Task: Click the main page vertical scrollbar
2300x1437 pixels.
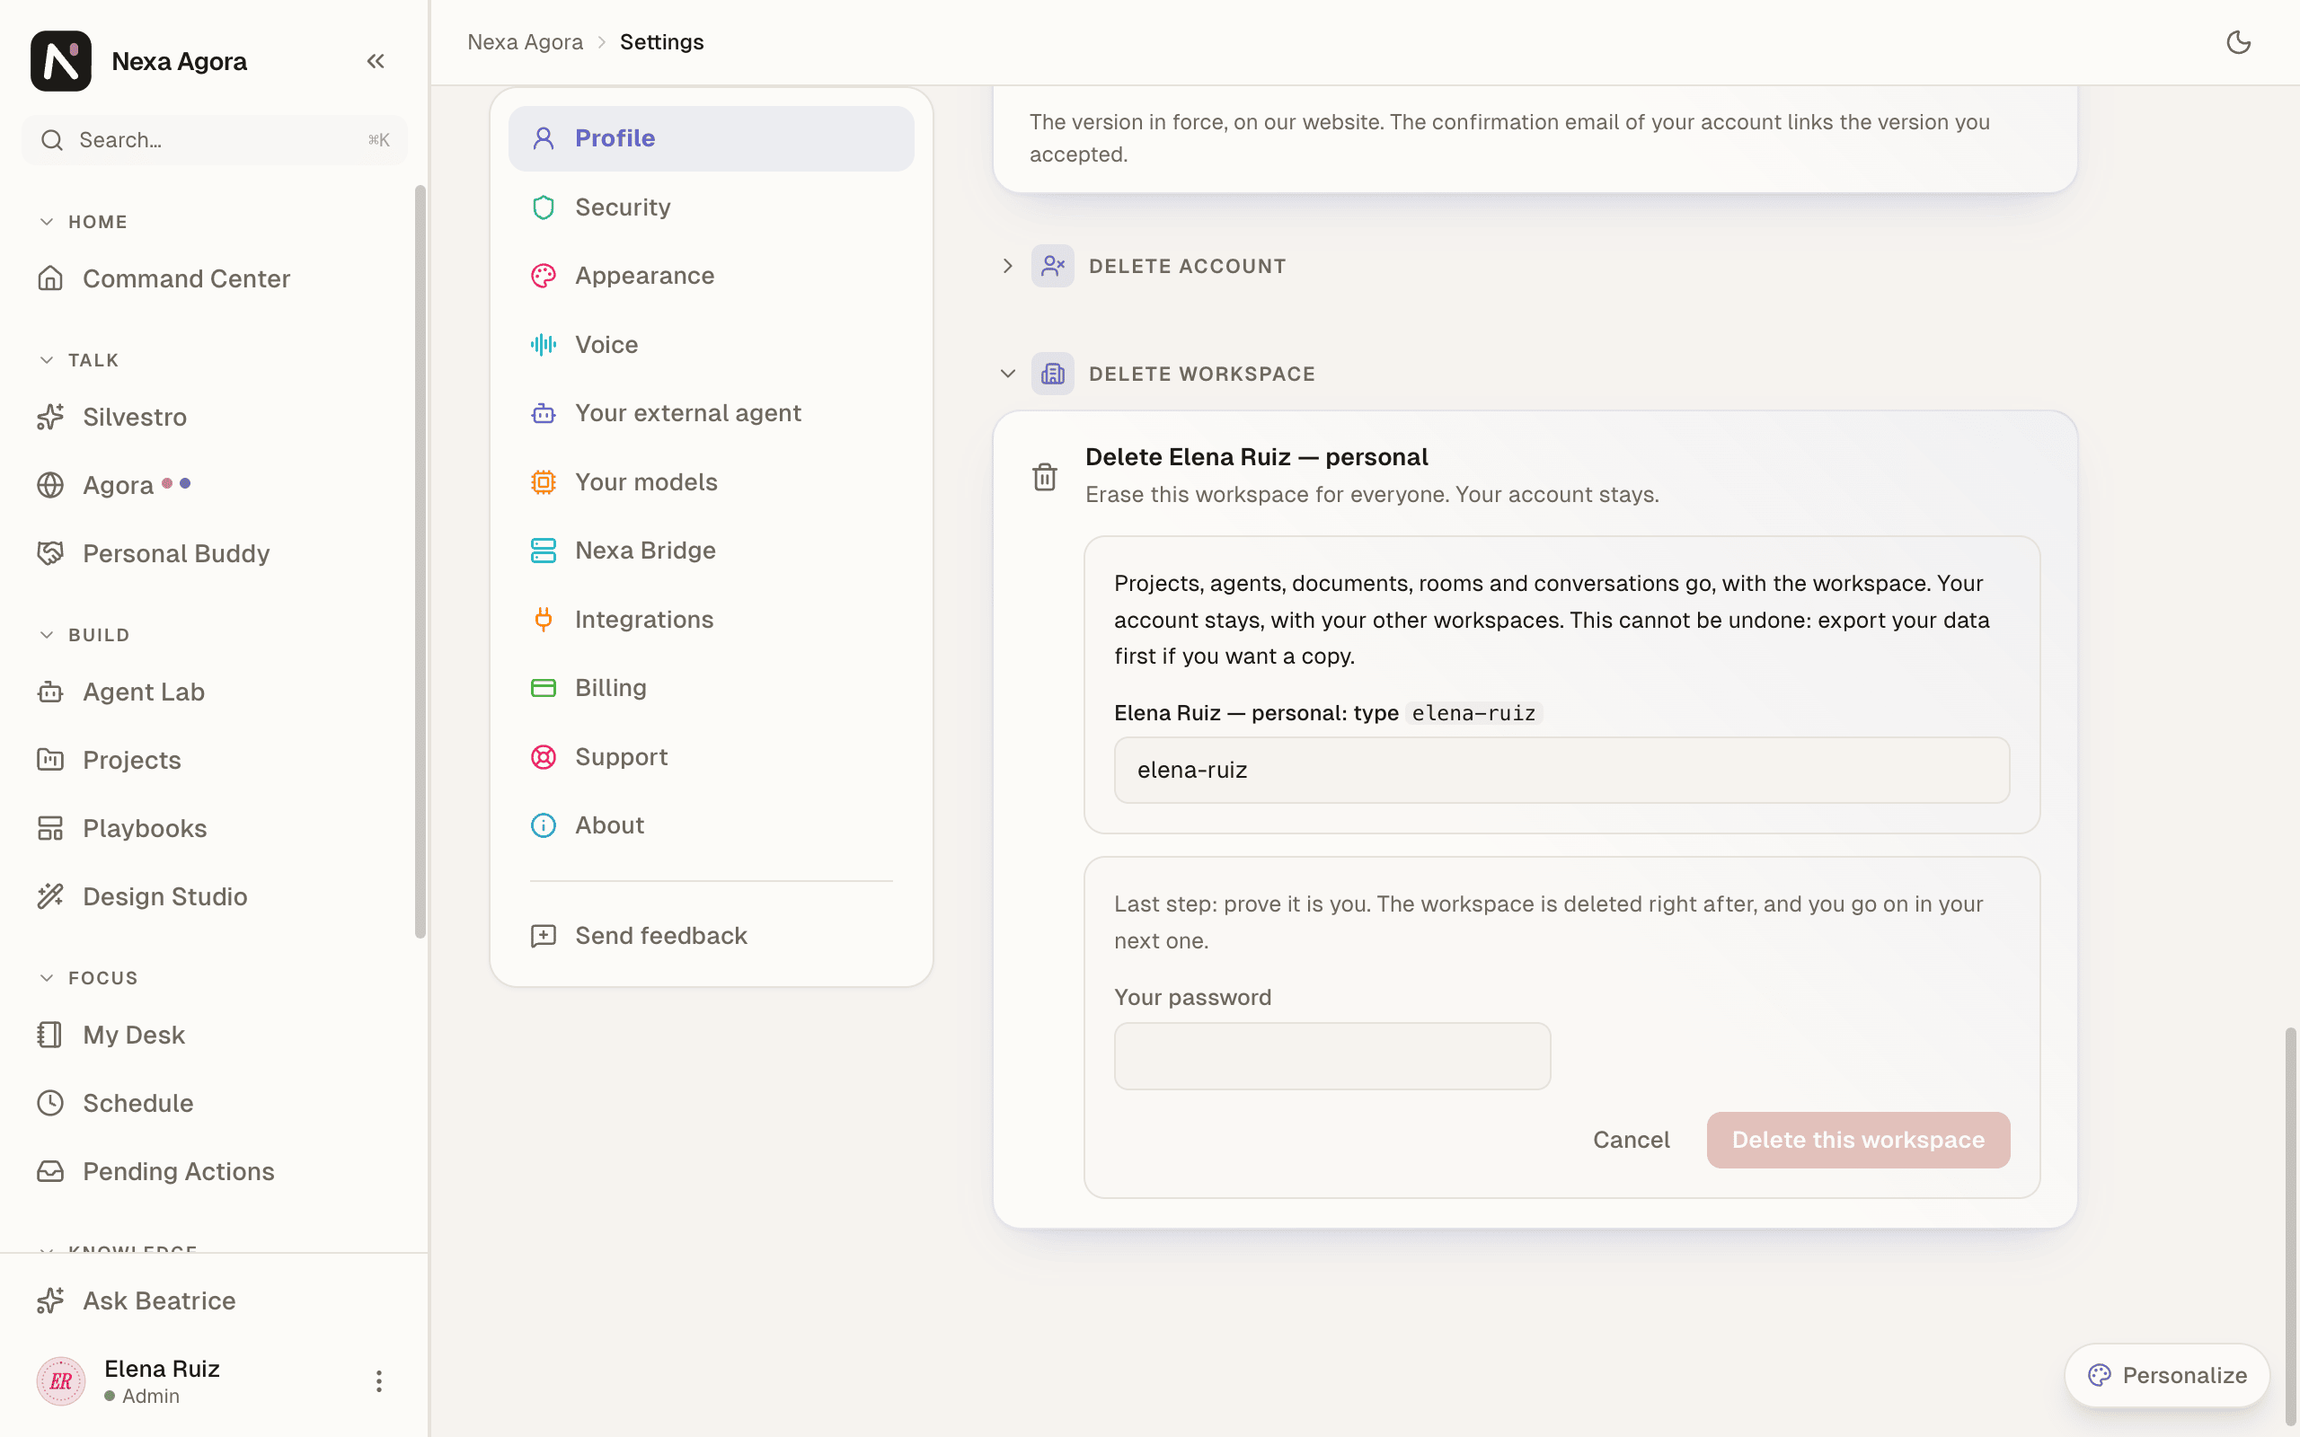Action: (x=2290, y=1226)
